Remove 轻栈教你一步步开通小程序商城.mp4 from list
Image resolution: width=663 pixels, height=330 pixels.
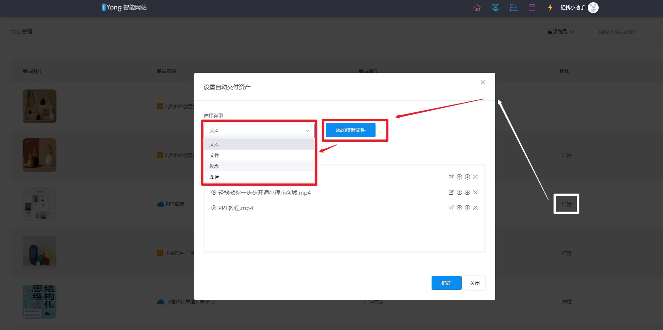476,192
